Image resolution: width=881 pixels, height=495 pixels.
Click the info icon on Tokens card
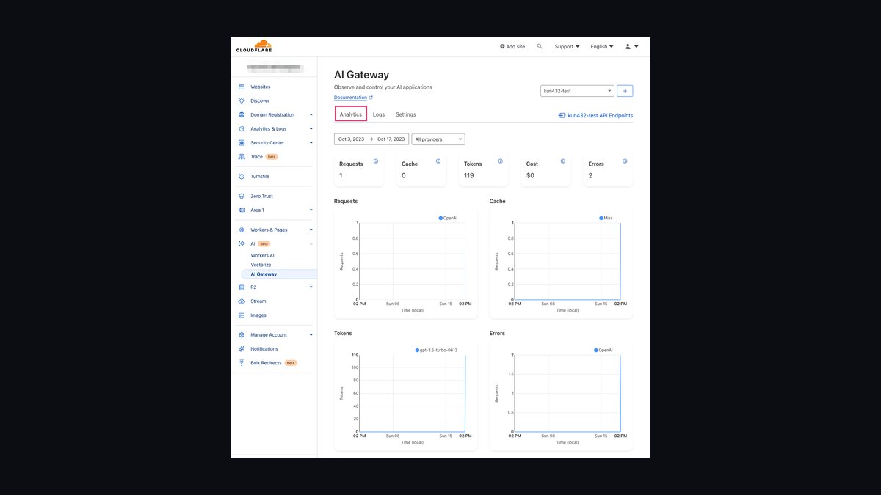tap(500, 161)
